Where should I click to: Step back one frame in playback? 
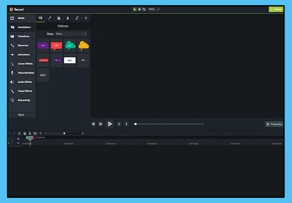pyautogui.click(x=93, y=124)
